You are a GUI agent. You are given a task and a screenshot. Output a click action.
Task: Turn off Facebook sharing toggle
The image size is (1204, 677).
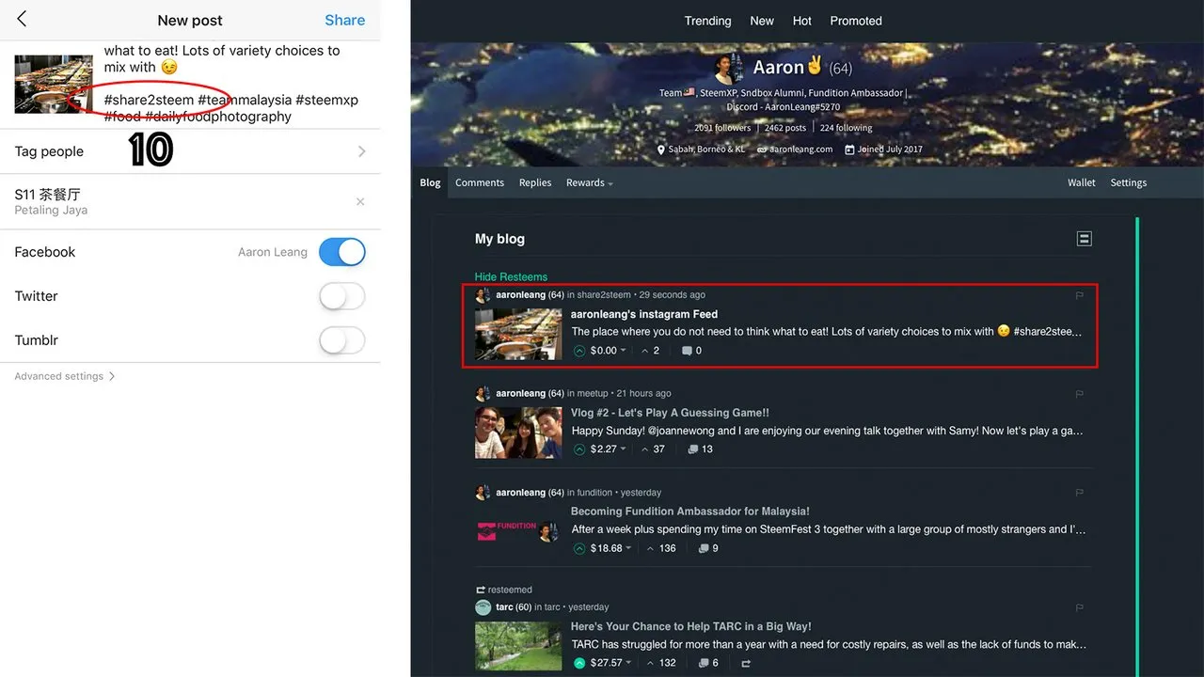(x=342, y=252)
